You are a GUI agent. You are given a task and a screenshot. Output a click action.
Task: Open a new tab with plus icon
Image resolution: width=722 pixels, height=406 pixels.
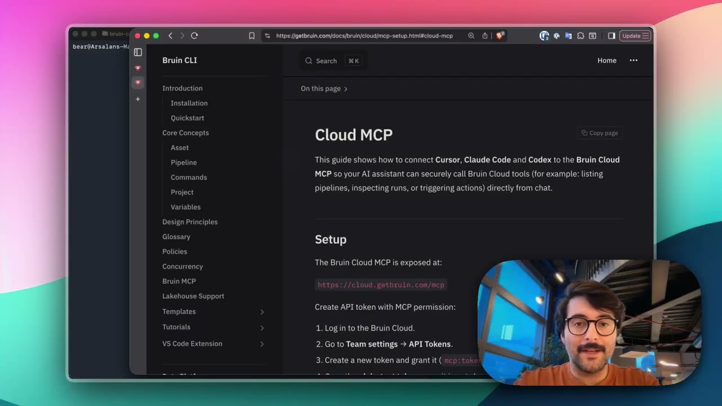pyautogui.click(x=138, y=99)
